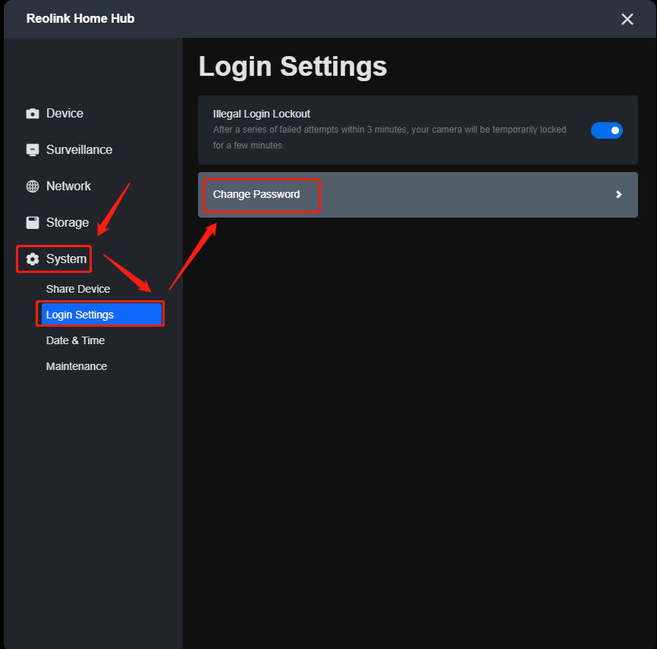Open the Share Device submenu
The width and height of the screenshot is (657, 649).
[78, 289]
